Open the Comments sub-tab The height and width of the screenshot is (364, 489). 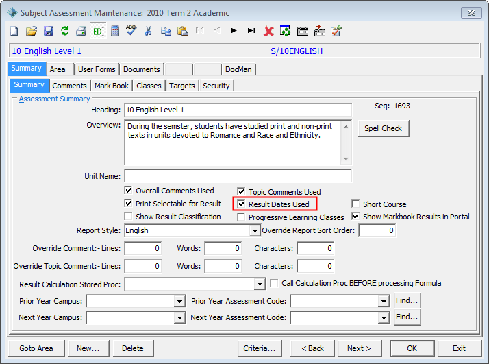(69, 86)
